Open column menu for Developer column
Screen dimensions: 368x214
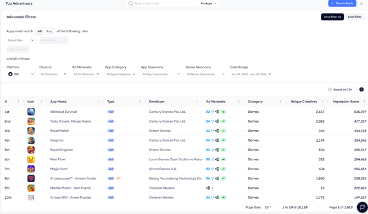[197, 101]
